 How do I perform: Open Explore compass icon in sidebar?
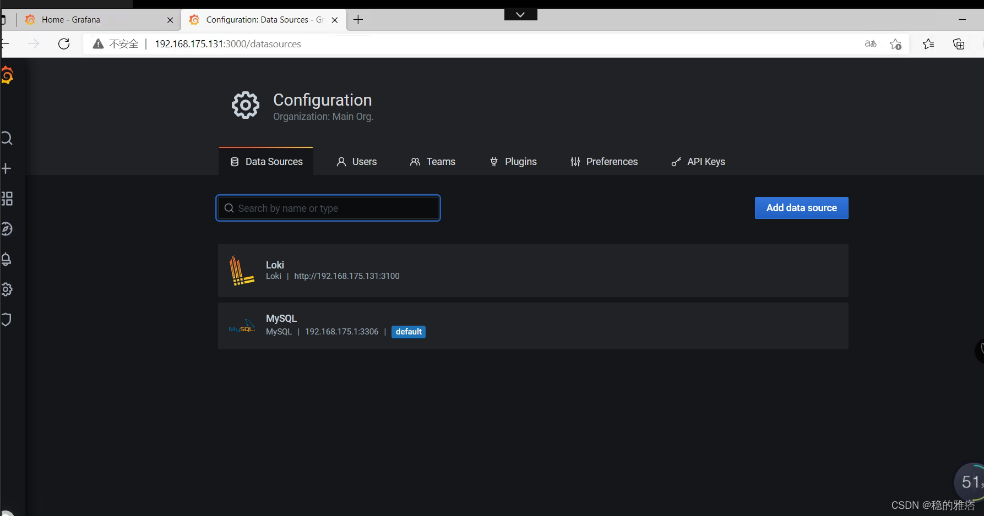[x=7, y=229]
